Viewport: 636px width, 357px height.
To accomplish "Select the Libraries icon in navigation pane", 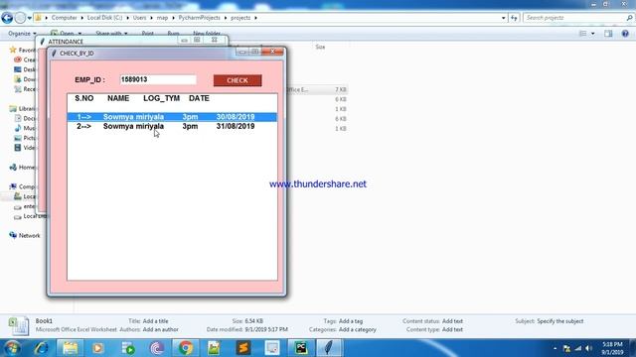I will 13,108.
